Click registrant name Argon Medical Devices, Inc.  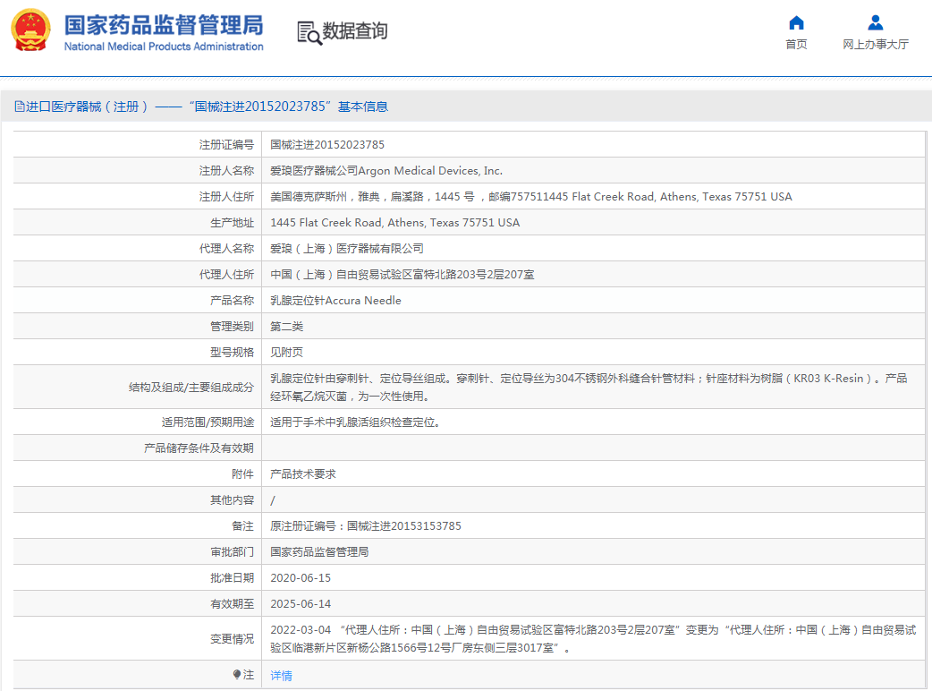tap(386, 170)
